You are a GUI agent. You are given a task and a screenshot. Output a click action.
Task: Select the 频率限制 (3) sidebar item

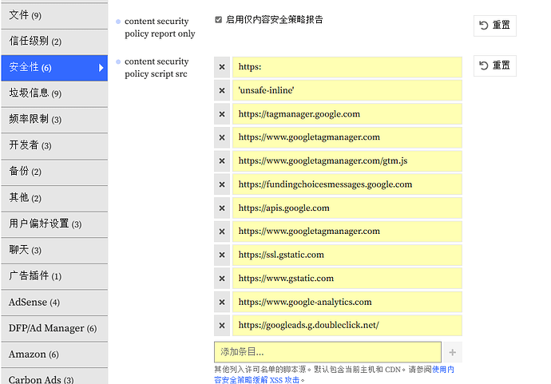point(54,120)
